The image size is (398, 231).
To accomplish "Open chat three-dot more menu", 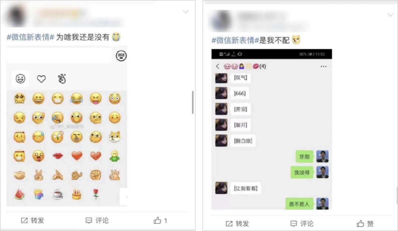I will click(324, 67).
